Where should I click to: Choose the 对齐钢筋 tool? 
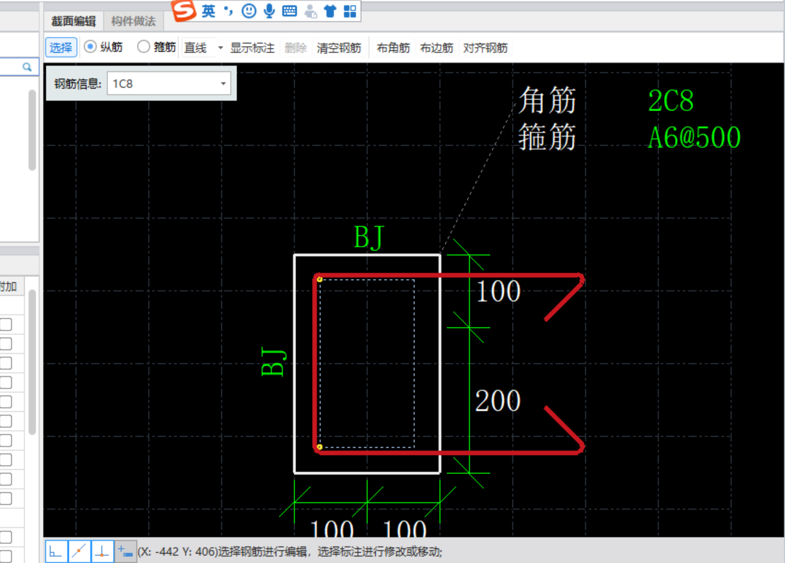pyautogui.click(x=485, y=47)
